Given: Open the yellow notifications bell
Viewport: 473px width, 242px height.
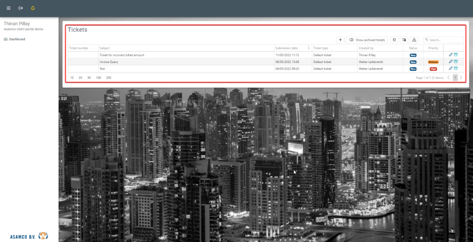Looking at the screenshot, I should click(33, 8).
